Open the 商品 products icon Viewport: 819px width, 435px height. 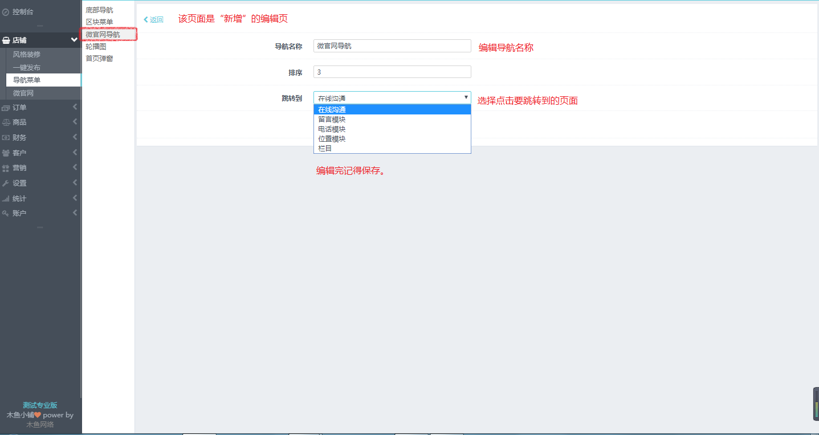point(6,122)
